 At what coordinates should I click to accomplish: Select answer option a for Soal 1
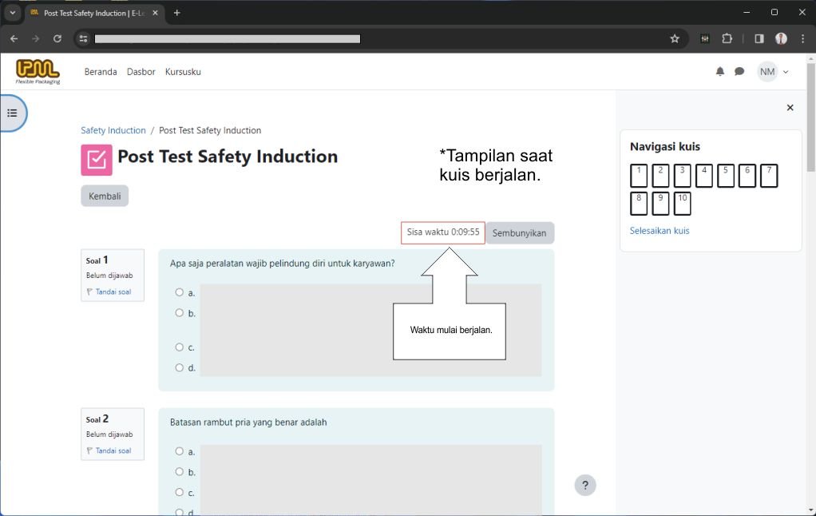pos(180,292)
